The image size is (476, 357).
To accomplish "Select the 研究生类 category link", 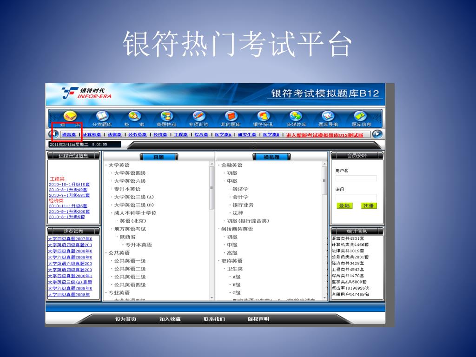I will click(247, 134).
